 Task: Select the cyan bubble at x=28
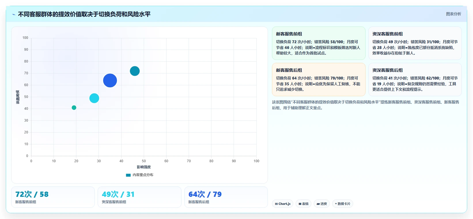(94, 98)
